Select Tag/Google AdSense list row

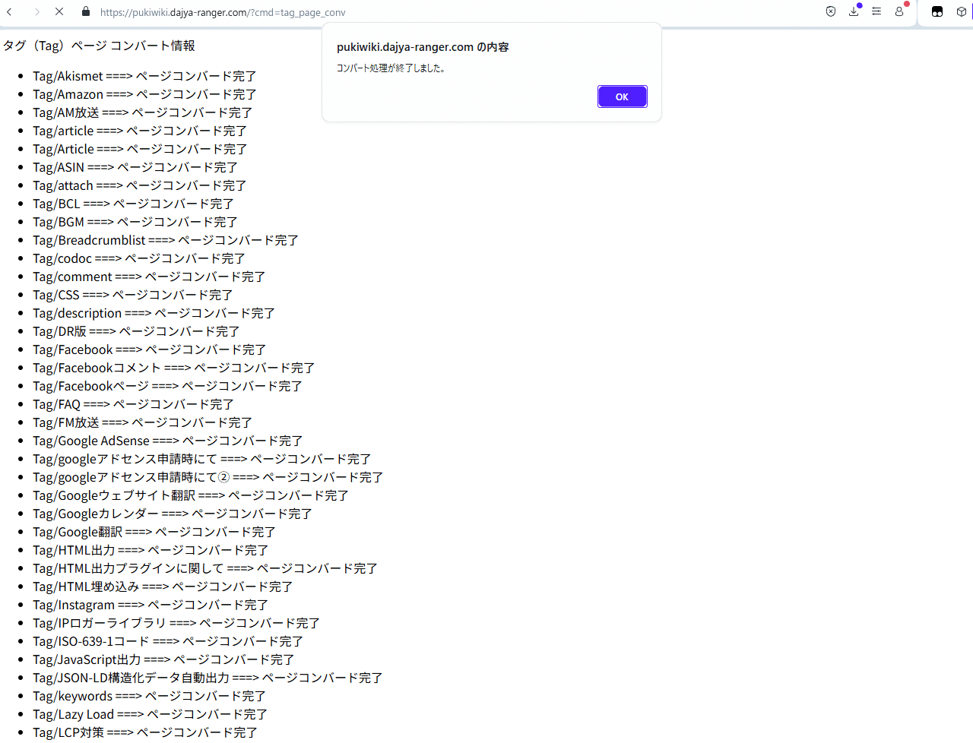pos(168,441)
